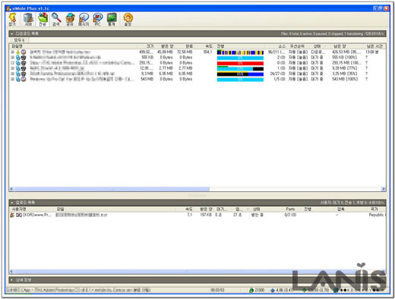Open the 검색 search magnifier icon
Image resolution: width=395 pixels, height=299 pixels.
tap(56, 20)
